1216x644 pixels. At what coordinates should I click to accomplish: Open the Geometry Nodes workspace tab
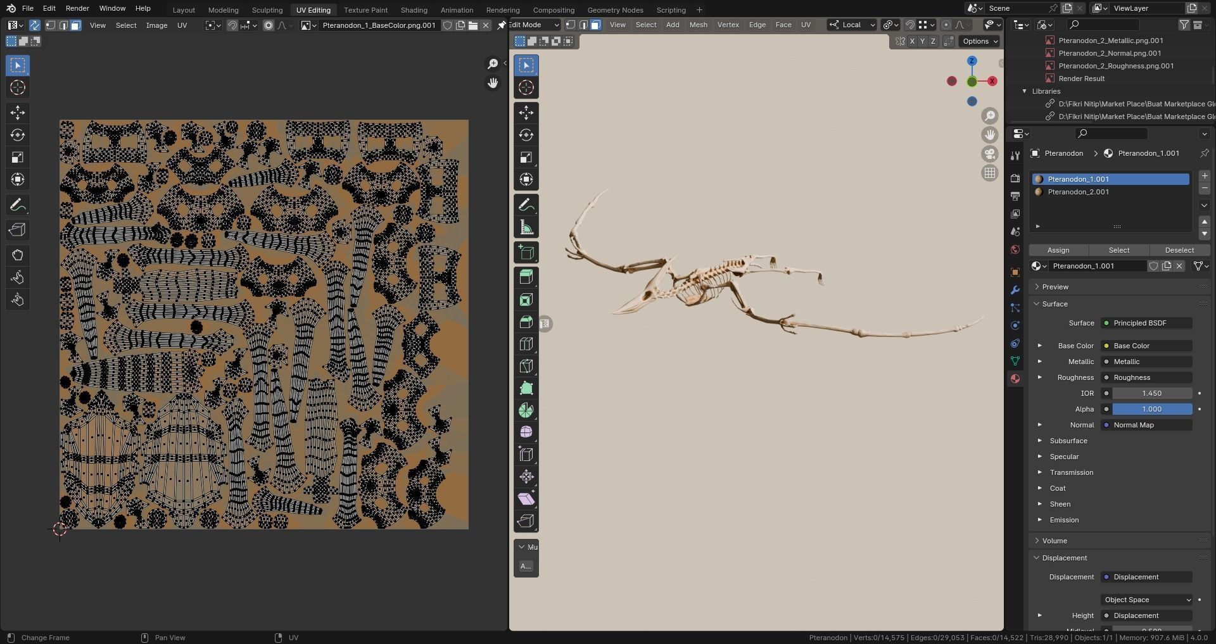615,10
